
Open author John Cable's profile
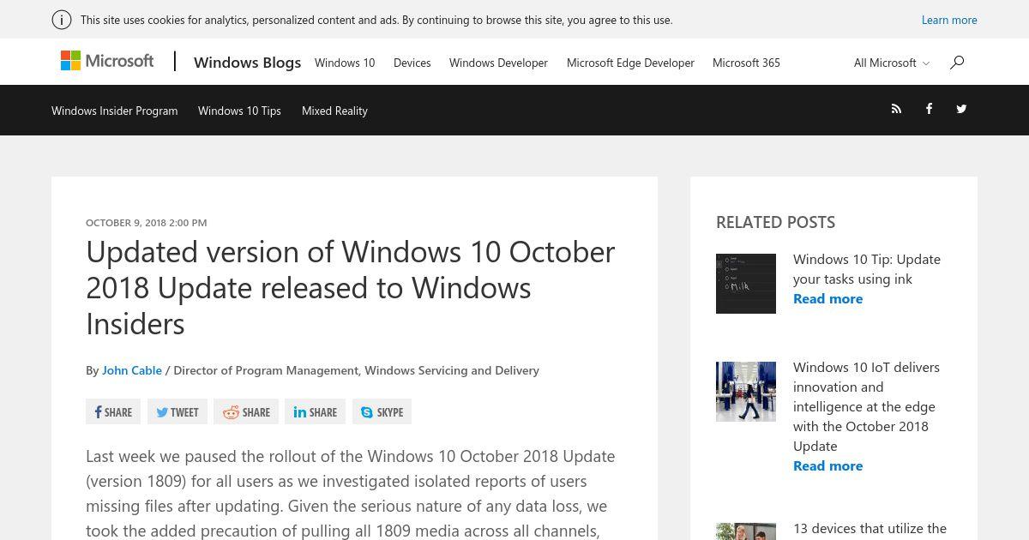pyautogui.click(x=132, y=370)
